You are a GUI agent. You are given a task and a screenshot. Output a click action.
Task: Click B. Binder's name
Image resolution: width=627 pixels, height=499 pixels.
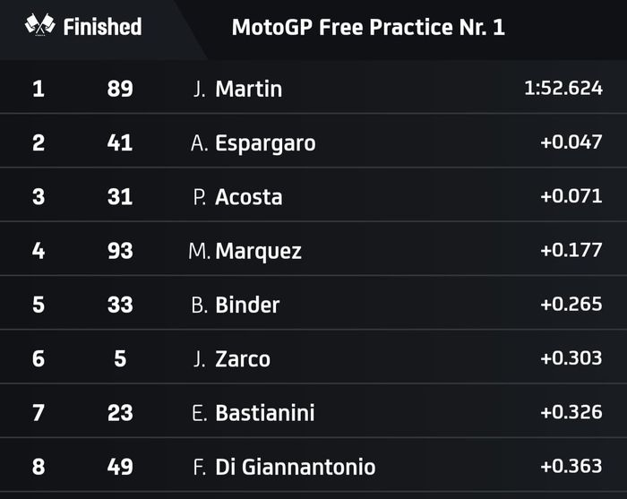pyautogui.click(x=236, y=305)
